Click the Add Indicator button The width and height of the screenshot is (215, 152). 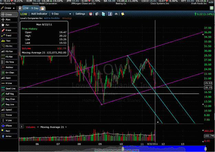coord(39,14)
